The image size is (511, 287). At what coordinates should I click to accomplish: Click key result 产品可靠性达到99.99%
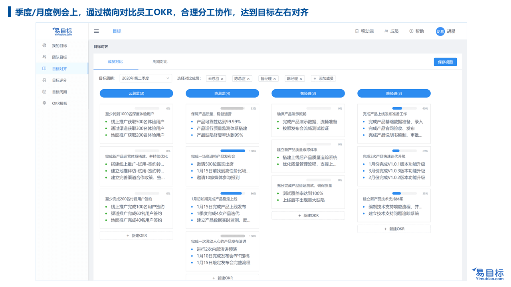(219, 122)
